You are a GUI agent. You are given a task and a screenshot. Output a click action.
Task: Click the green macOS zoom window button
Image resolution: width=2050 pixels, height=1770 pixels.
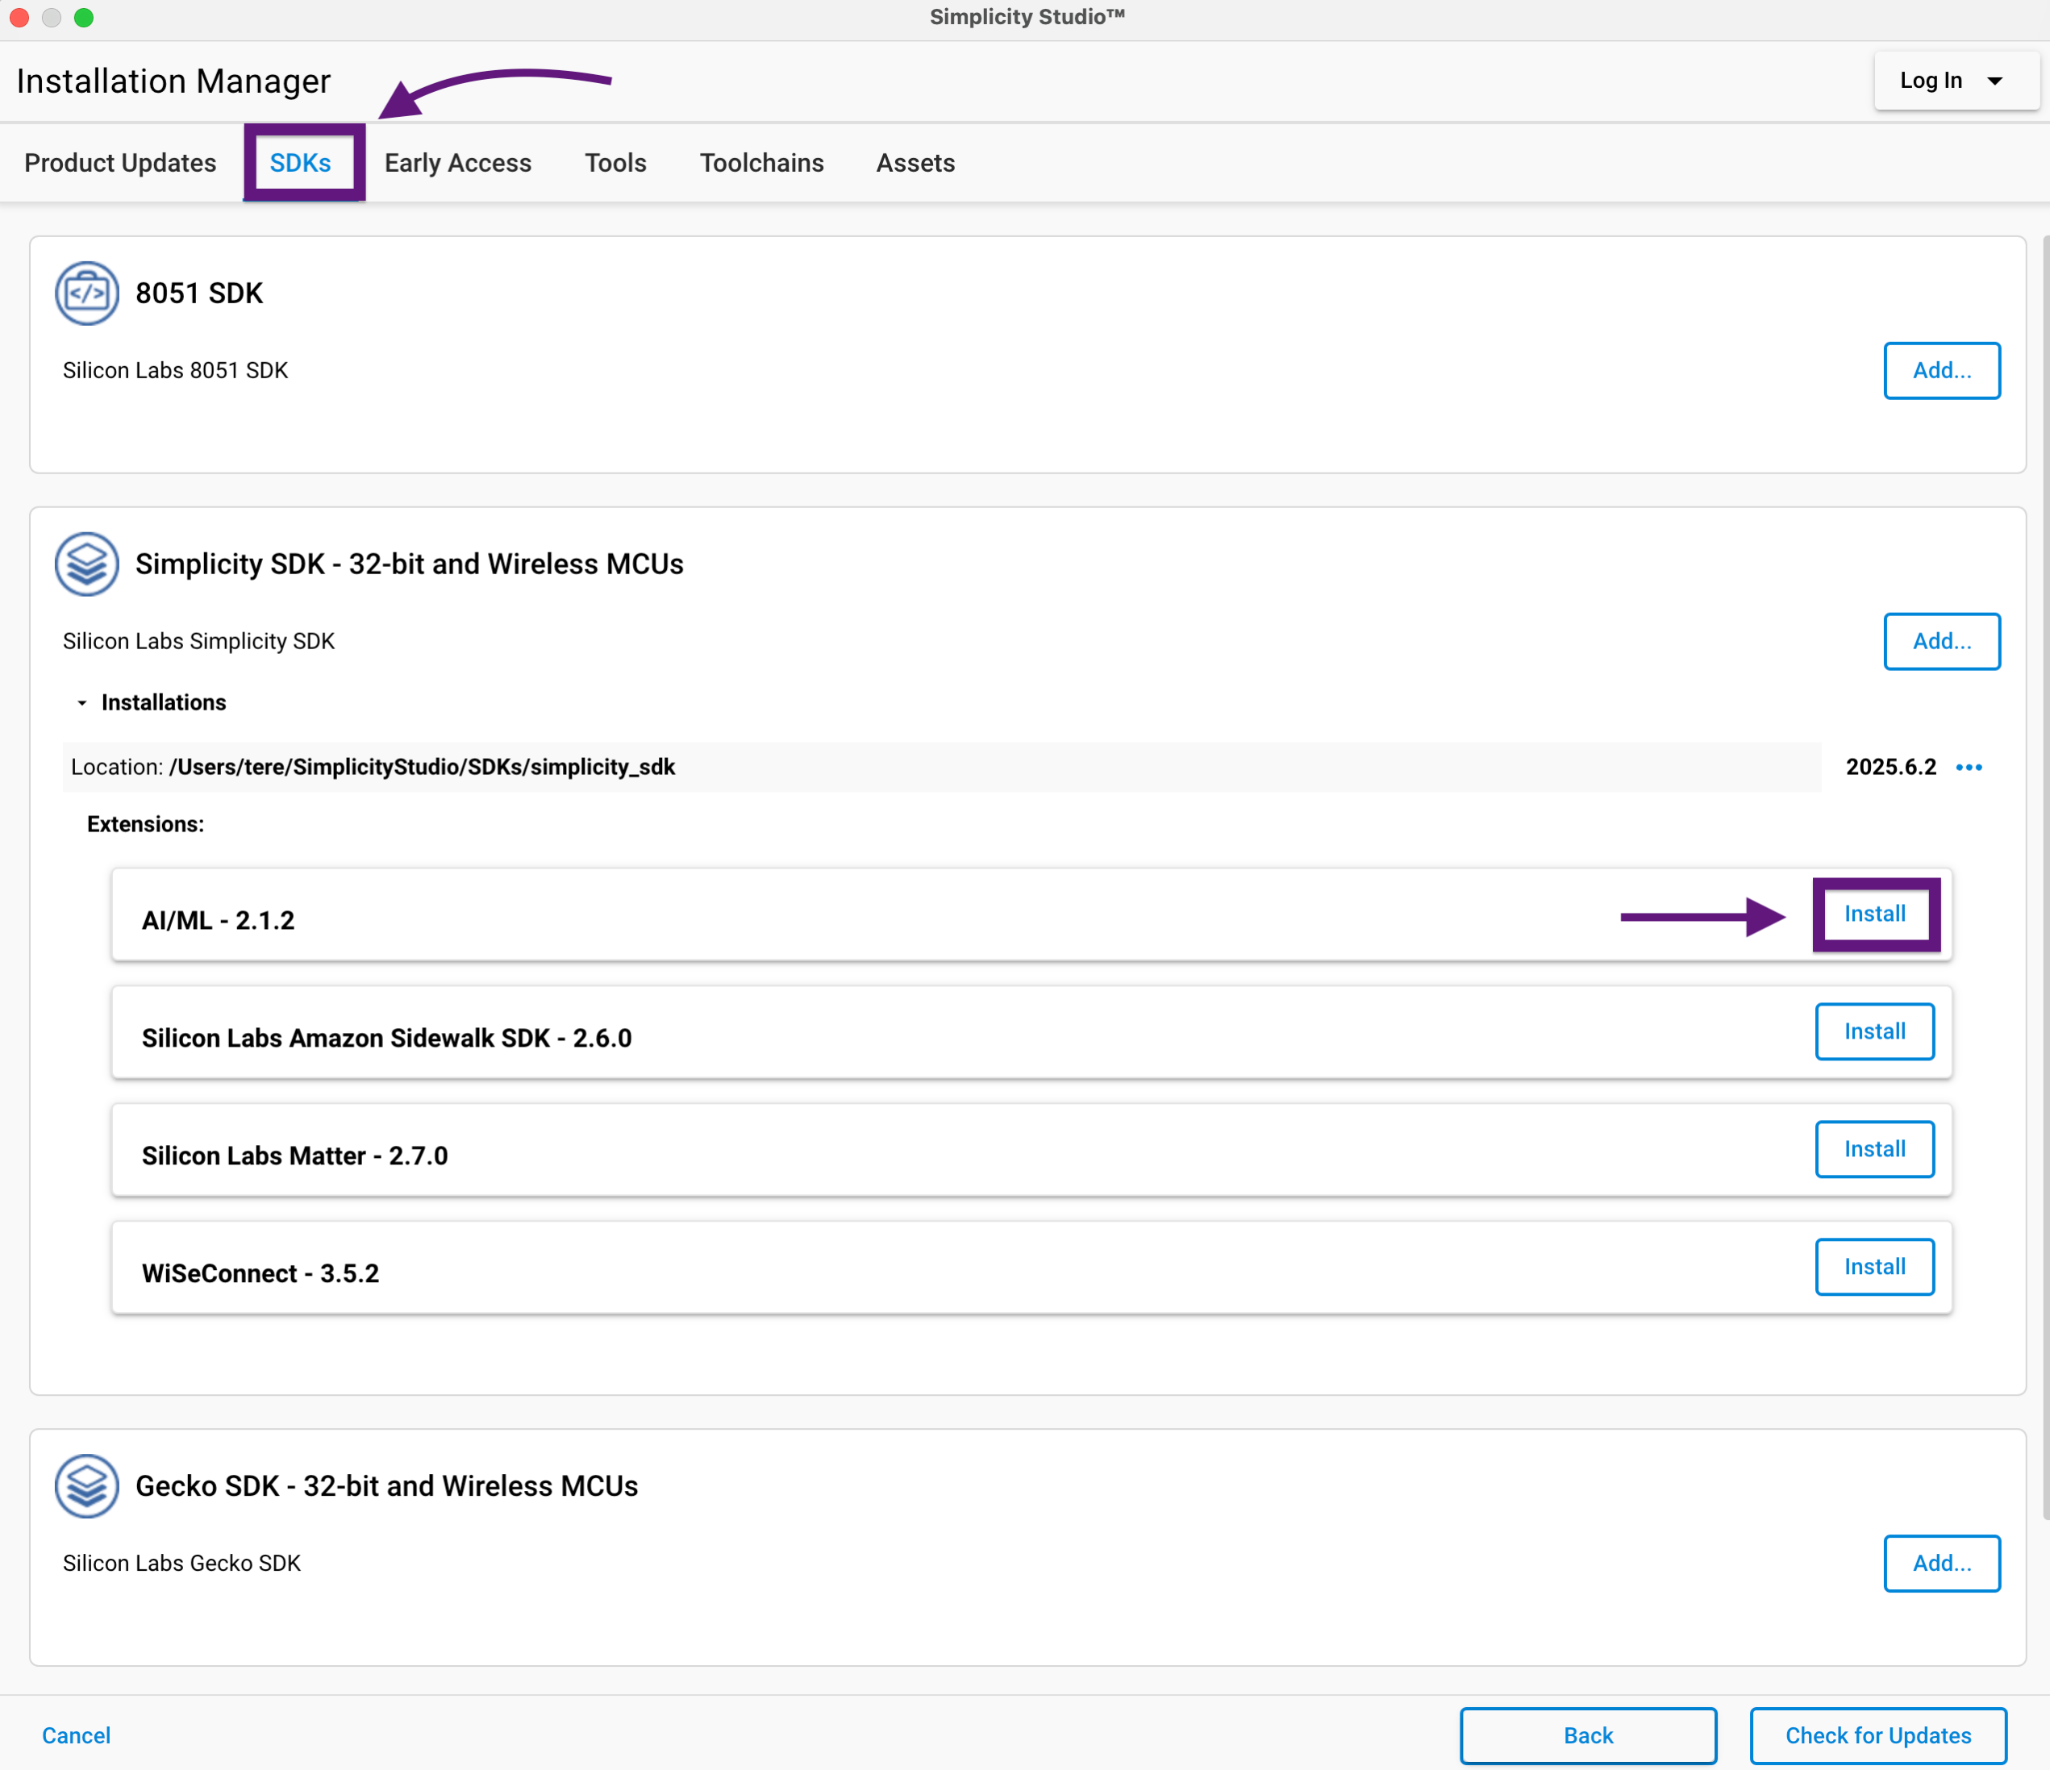[x=84, y=18]
